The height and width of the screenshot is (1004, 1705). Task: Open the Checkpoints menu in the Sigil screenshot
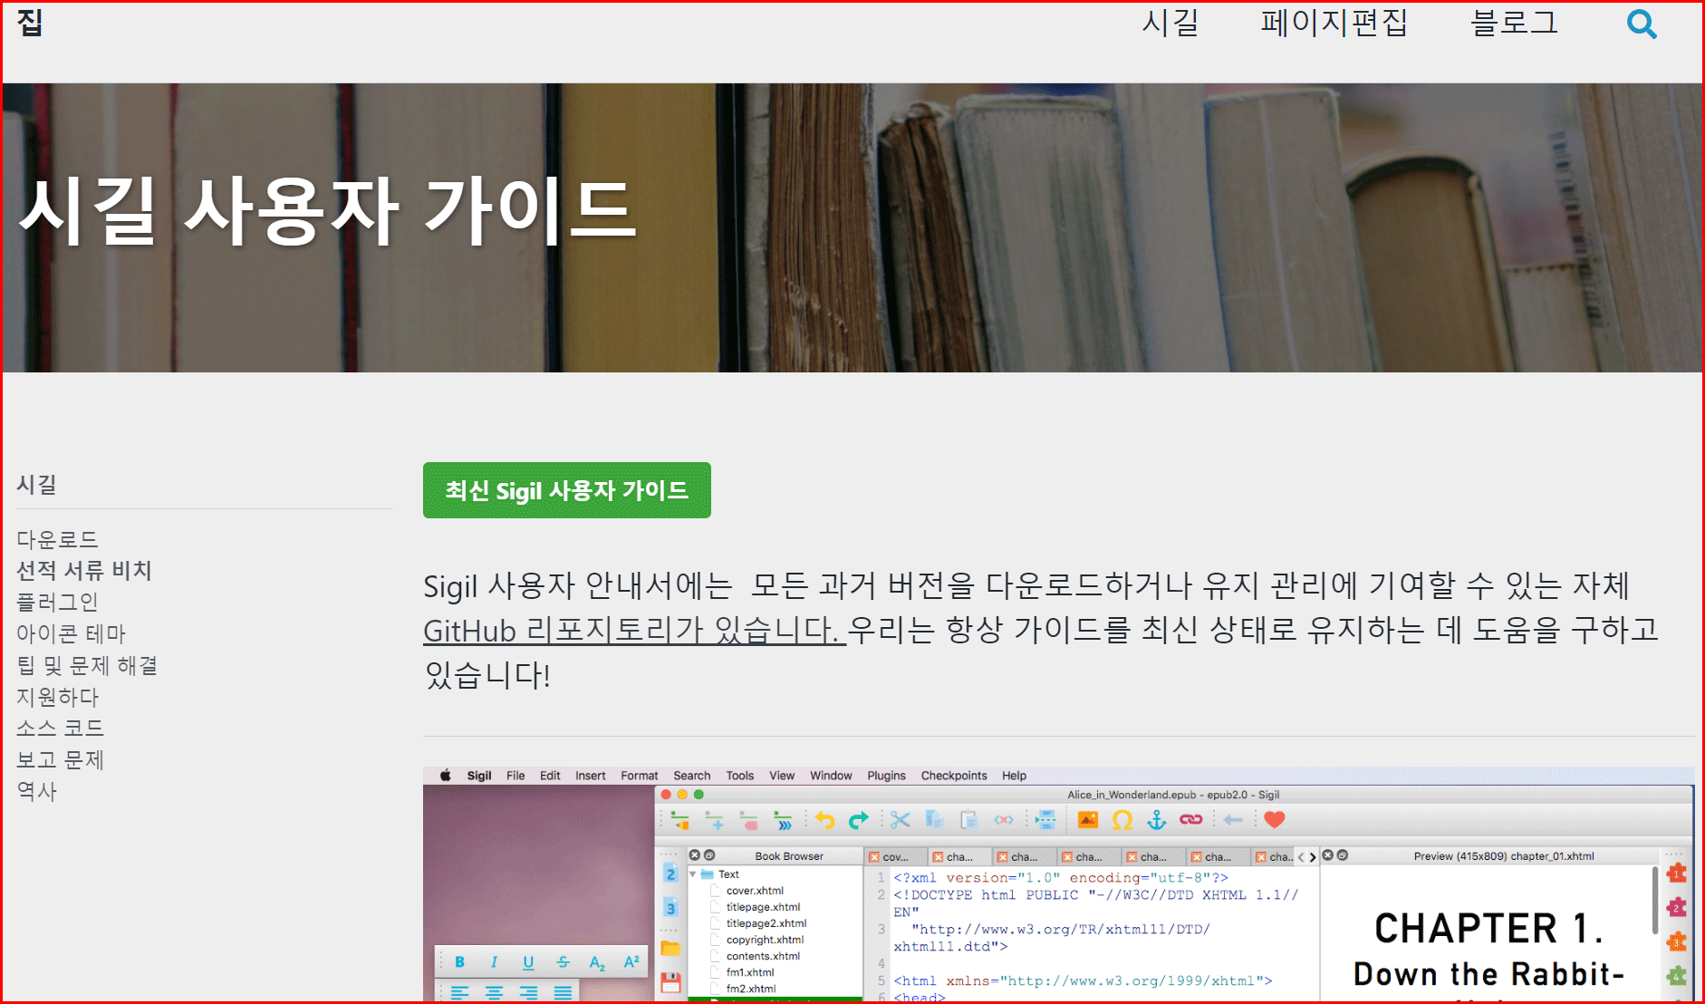[954, 776]
